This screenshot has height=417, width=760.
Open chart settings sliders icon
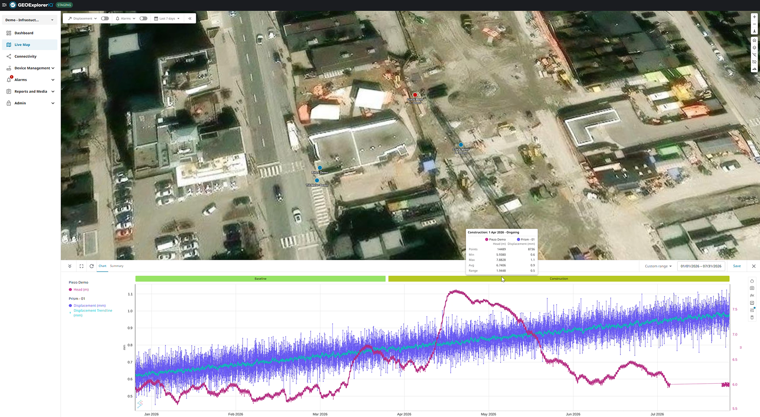(752, 310)
